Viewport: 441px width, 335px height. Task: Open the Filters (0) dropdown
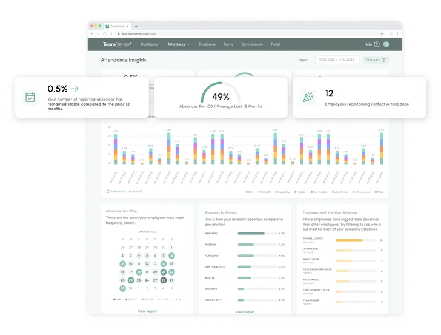click(376, 60)
